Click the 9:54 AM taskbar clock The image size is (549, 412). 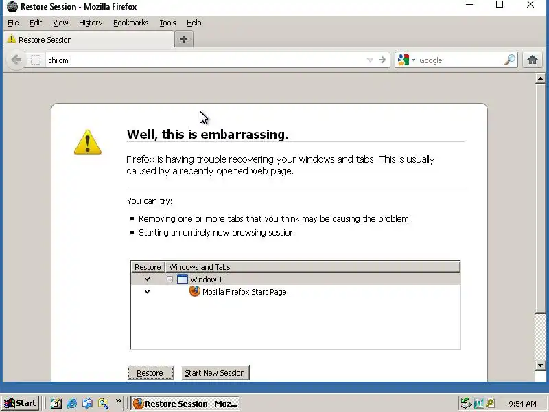522,404
